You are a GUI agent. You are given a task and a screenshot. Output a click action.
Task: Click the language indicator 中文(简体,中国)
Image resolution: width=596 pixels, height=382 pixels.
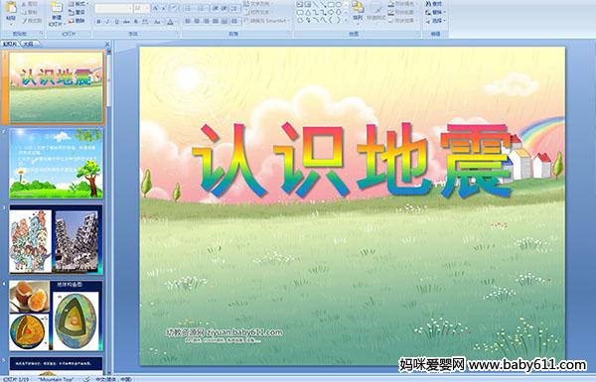pyautogui.click(x=113, y=379)
